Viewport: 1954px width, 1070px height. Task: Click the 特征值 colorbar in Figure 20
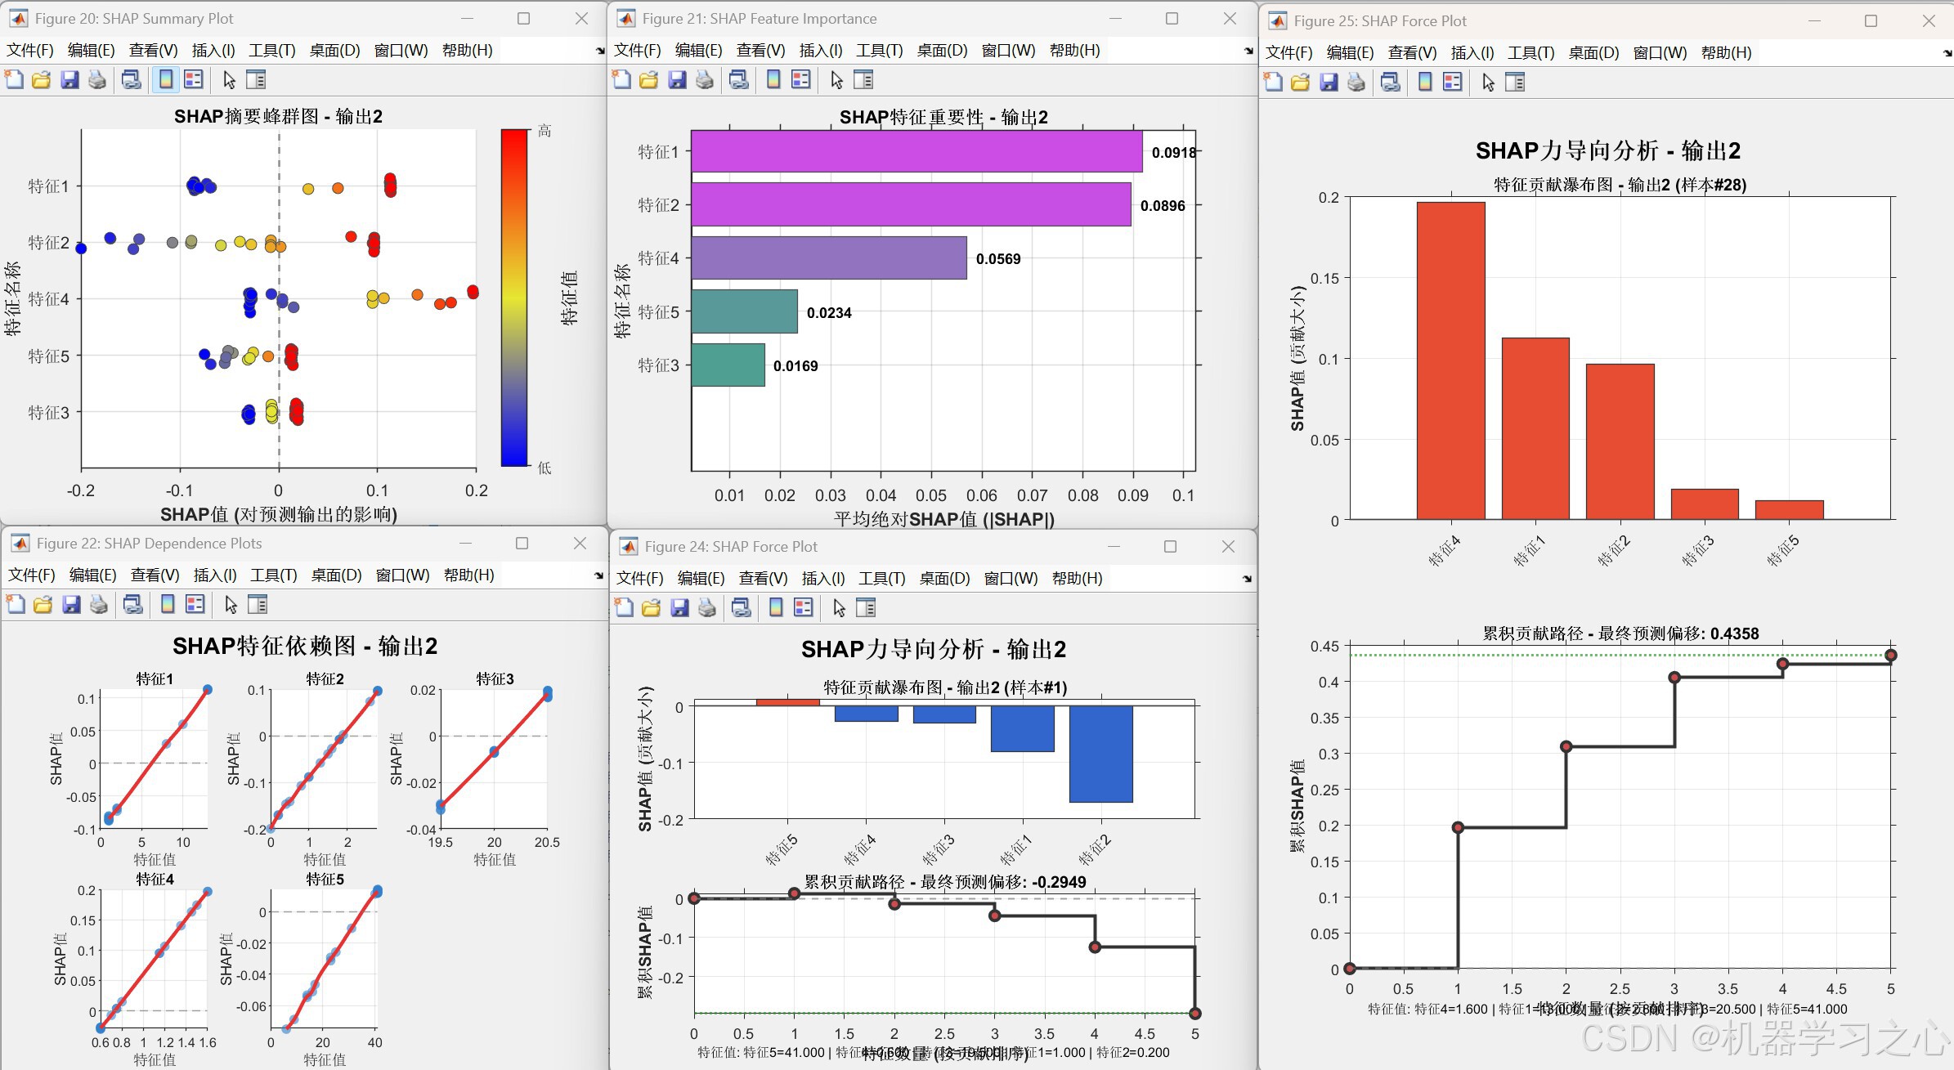514,298
